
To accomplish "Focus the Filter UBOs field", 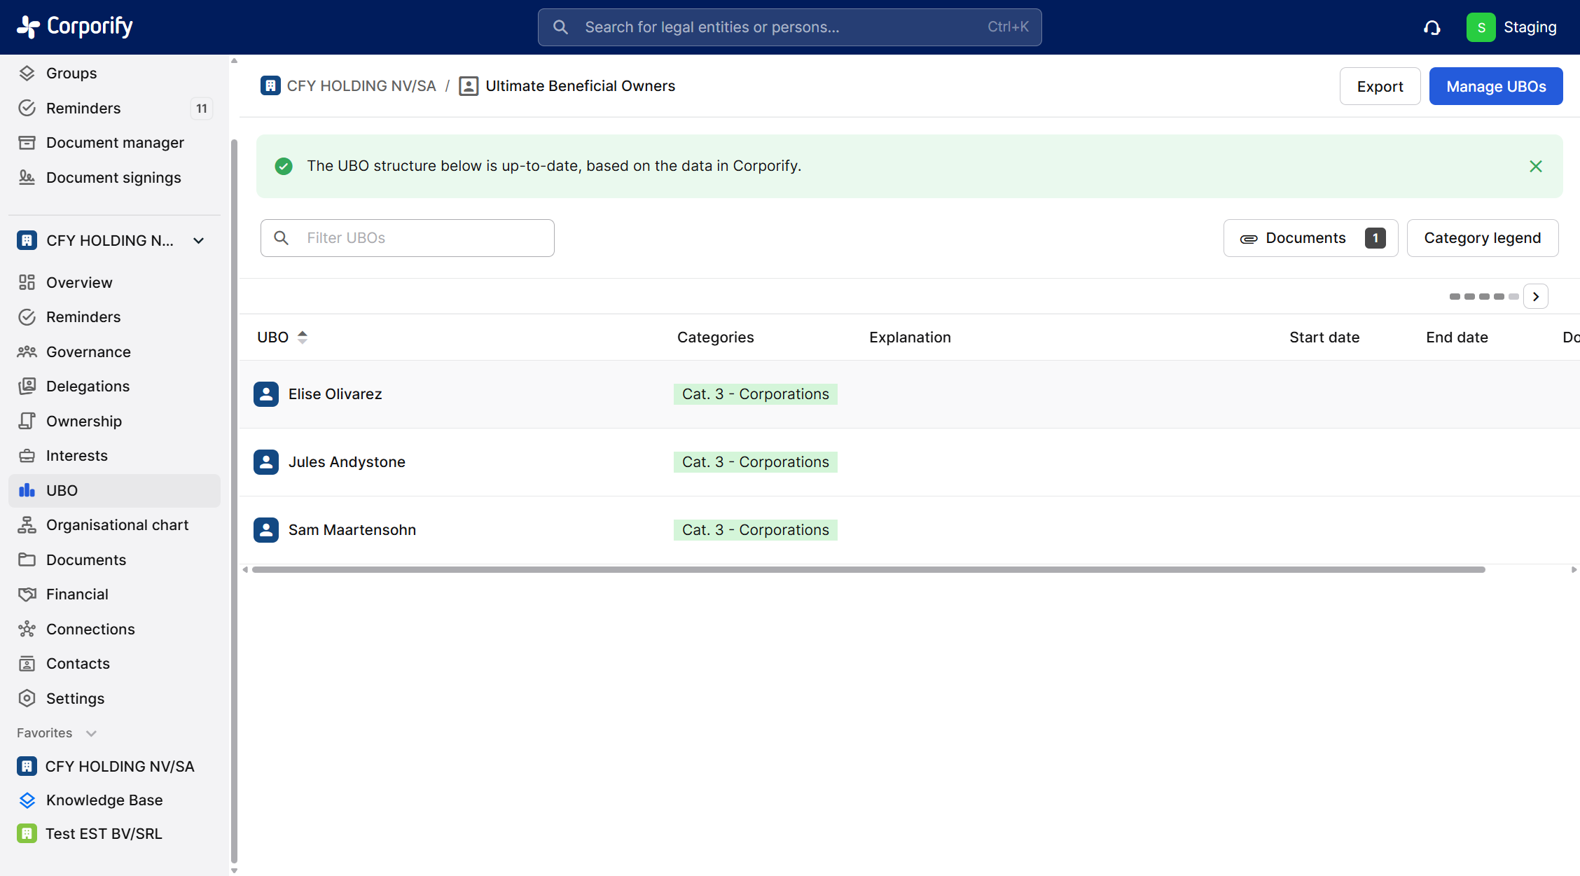I will point(420,238).
